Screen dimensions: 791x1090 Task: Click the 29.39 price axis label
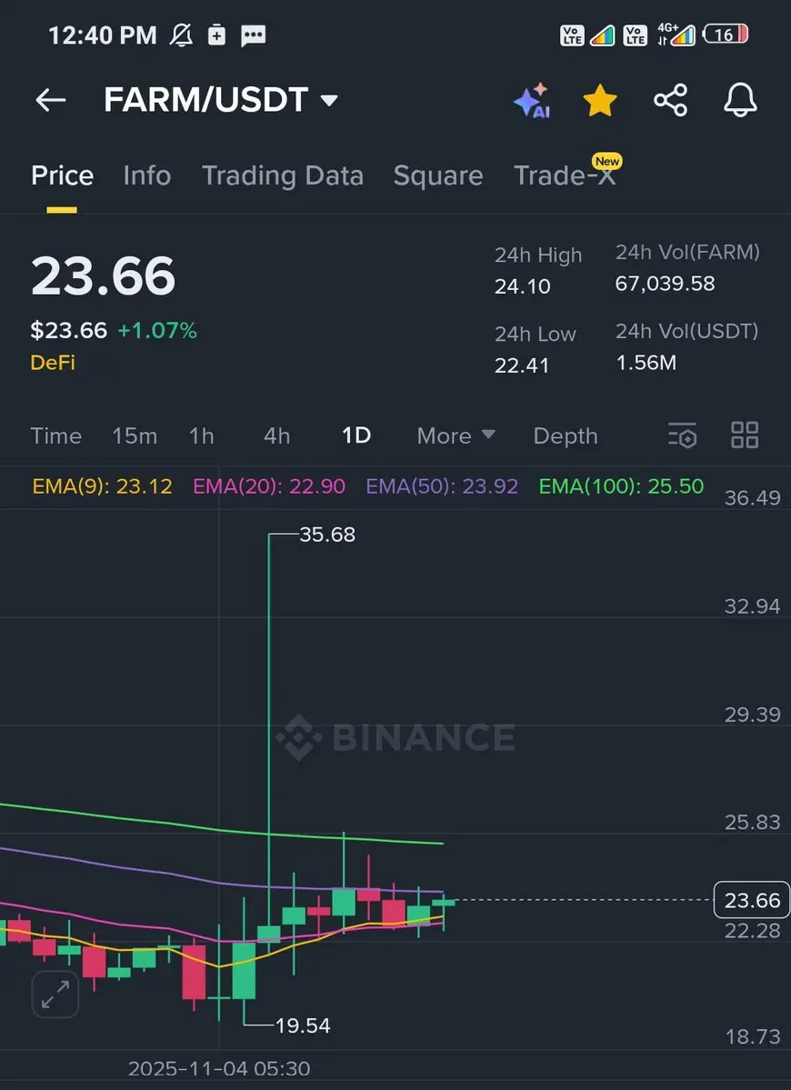pos(752,714)
